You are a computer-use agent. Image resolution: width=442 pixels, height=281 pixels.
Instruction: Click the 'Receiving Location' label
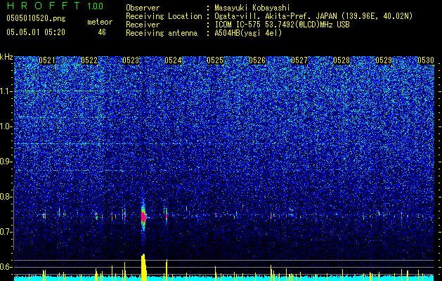coord(164,16)
